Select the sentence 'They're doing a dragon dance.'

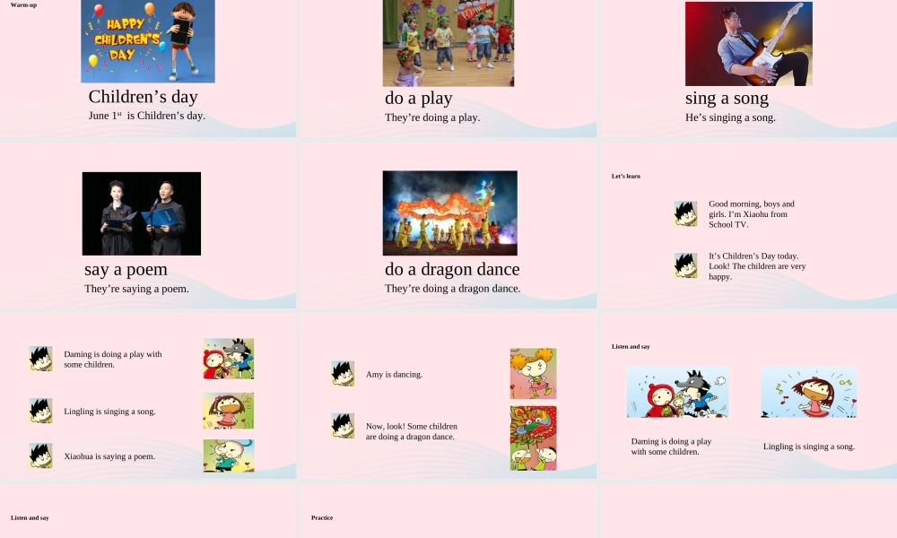click(452, 288)
